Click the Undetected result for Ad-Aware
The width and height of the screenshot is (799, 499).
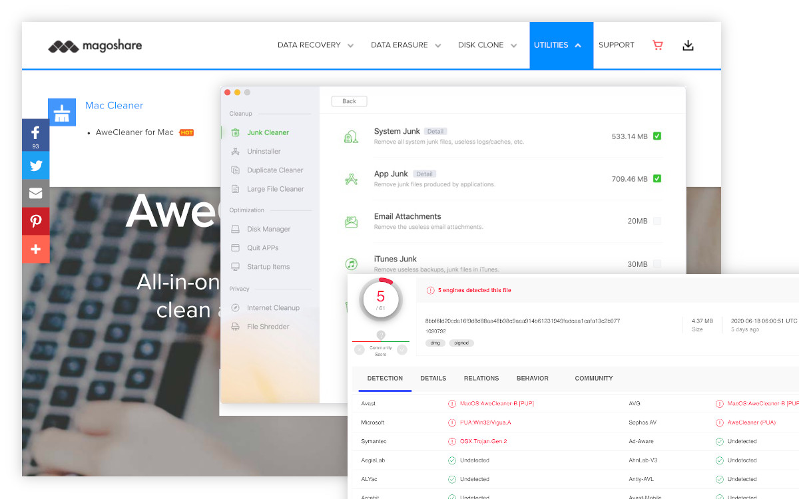742,442
